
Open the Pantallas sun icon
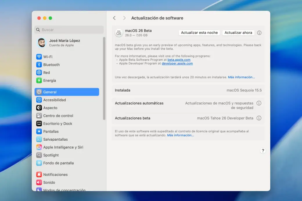[x=39, y=131]
